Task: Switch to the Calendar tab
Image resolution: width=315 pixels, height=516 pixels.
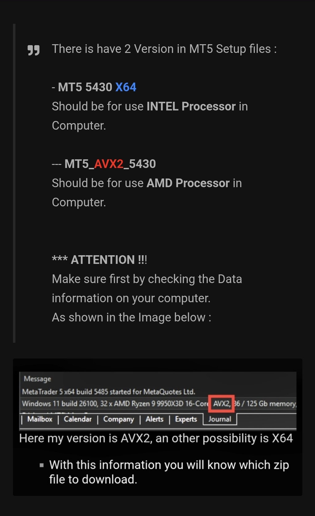Action: click(x=78, y=419)
